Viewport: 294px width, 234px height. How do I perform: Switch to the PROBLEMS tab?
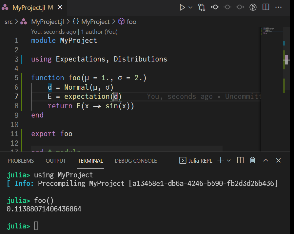[21, 161]
